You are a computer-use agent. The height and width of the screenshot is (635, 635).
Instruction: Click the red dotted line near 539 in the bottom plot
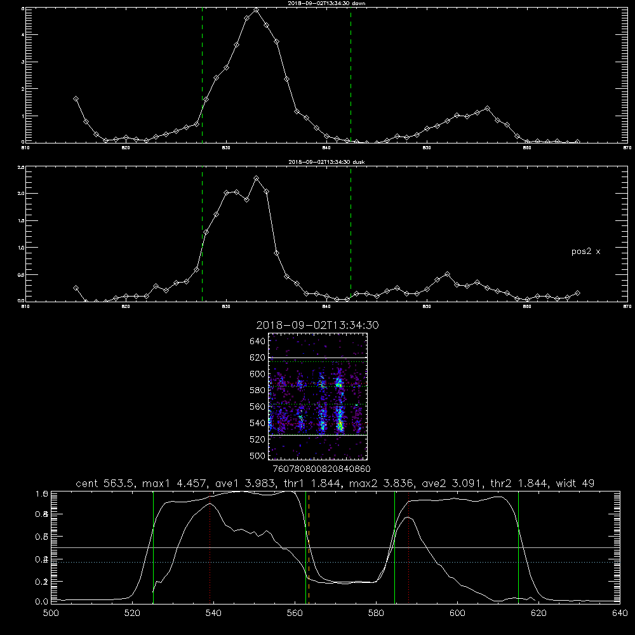(x=210, y=547)
